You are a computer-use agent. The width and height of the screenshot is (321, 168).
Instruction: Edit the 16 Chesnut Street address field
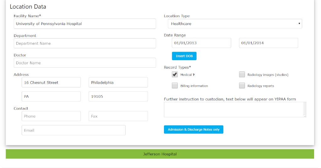pyautogui.click(x=51, y=82)
